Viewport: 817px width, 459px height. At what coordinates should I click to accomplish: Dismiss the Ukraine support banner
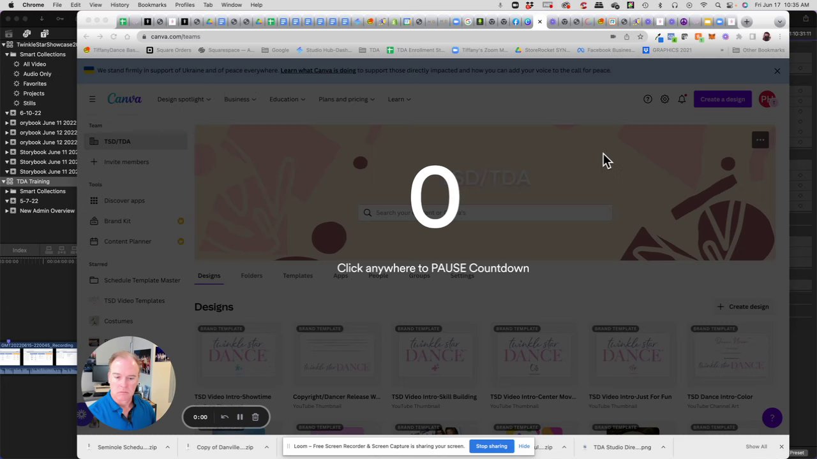(x=777, y=71)
